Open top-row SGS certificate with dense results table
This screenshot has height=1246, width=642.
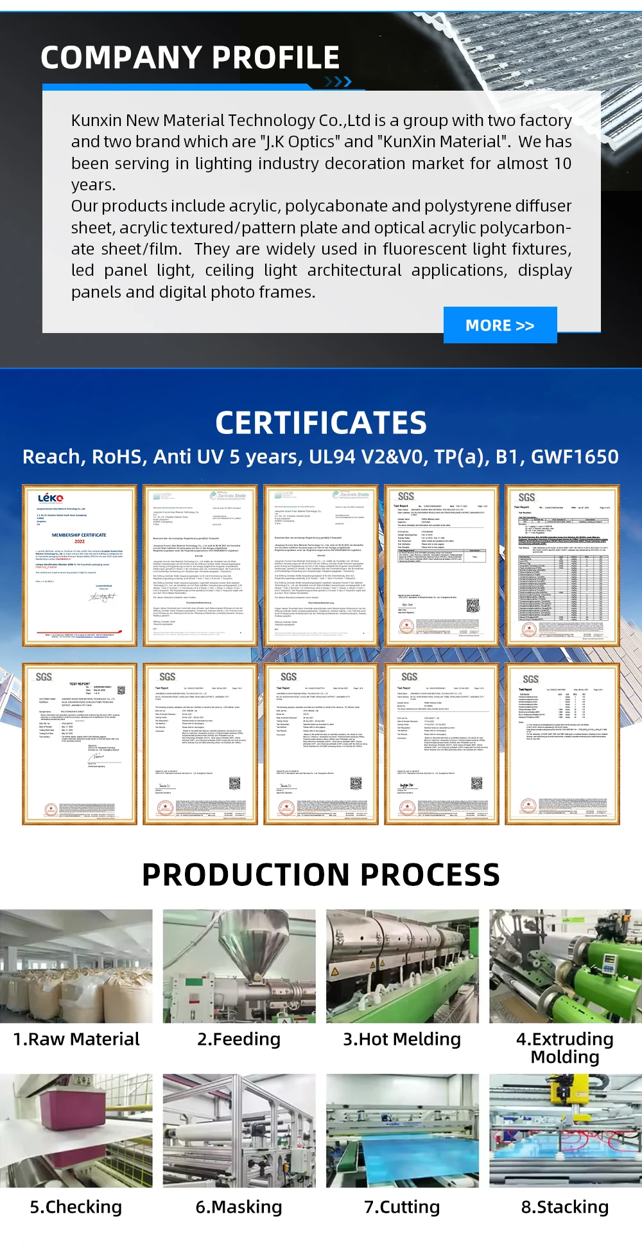click(x=562, y=565)
